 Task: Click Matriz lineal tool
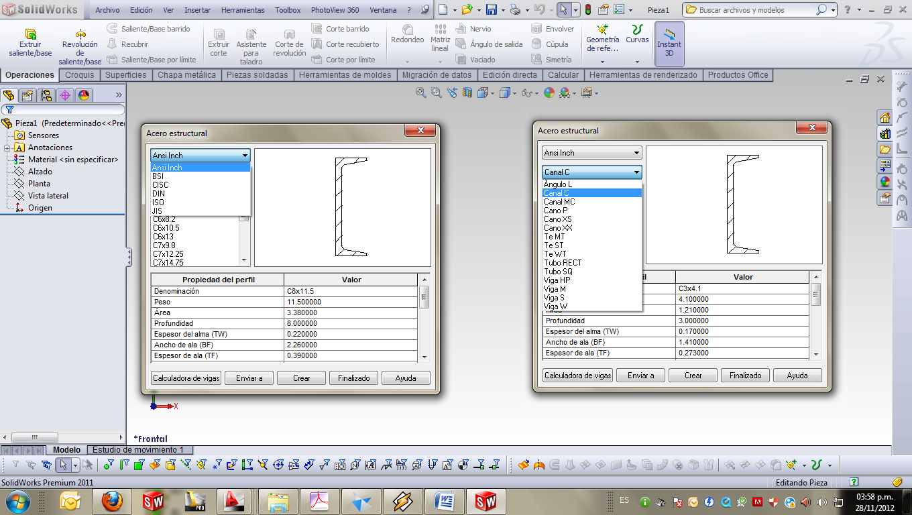pos(440,39)
